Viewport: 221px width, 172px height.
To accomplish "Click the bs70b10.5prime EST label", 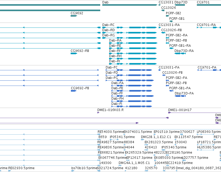I will (x=84, y=168).
